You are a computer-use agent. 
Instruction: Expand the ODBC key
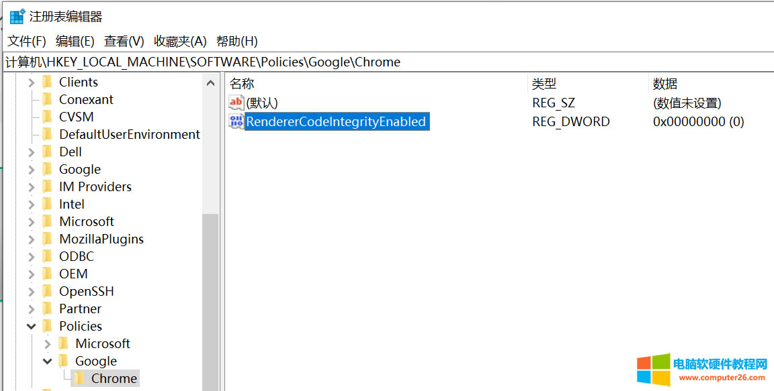pos(32,257)
